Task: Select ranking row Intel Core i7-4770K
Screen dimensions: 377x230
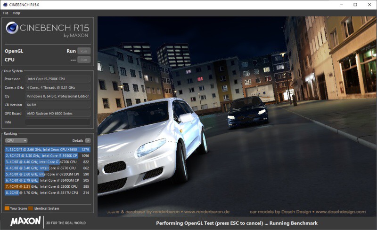Action: click(48, 162)
